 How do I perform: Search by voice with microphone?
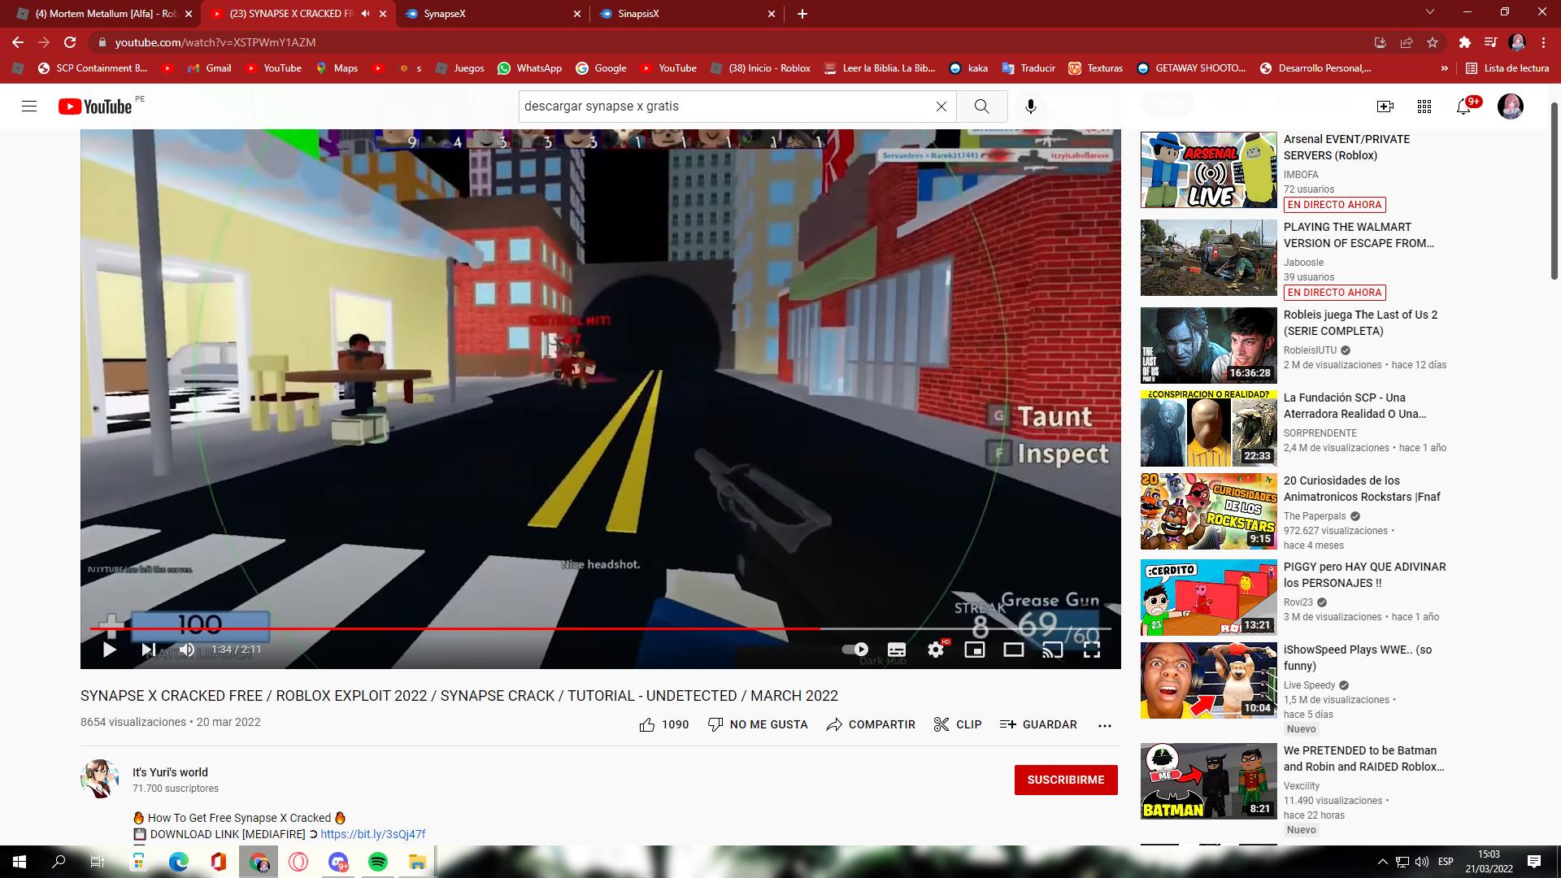pyautogui.click(x=1030, y=106)
